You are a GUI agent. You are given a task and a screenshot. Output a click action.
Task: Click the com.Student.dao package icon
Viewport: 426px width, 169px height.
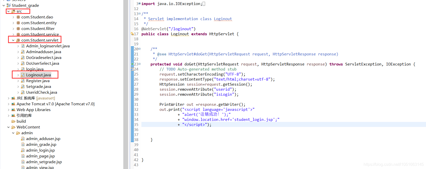[18, 17]
